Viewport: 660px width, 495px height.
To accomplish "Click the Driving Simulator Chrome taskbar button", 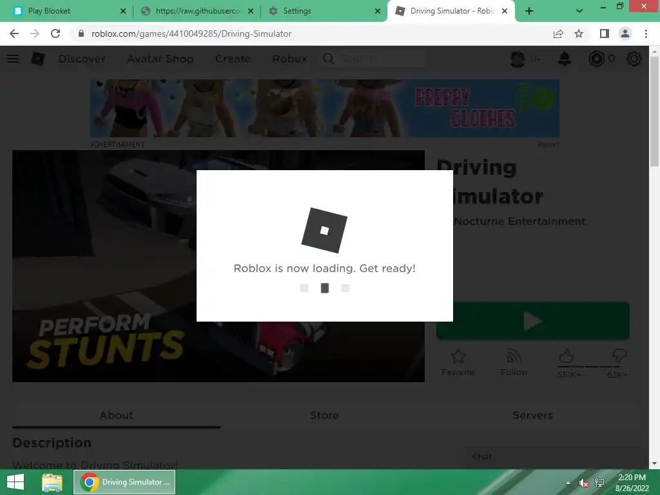I will click(x=124, y=482).
